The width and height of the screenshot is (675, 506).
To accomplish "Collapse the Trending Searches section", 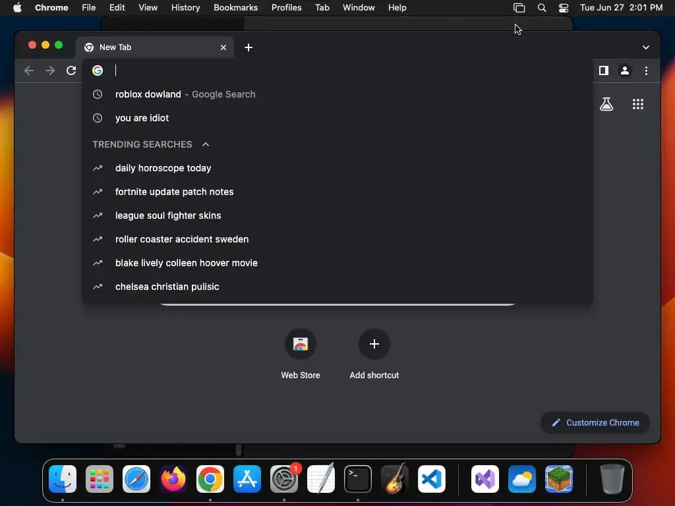I will (x=206, y=144).
